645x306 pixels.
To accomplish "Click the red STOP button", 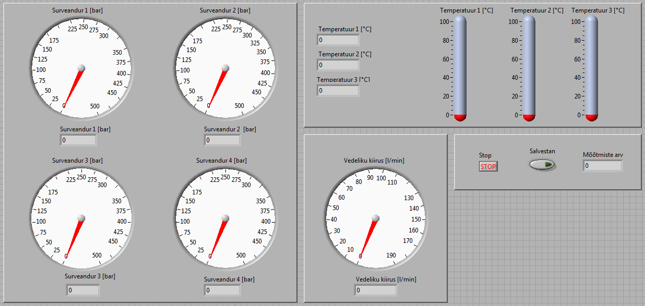I will (488, 166).
